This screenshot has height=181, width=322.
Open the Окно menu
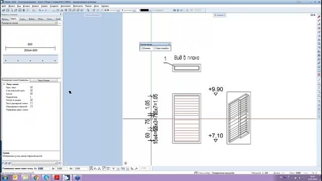click(x=96, y=6)
